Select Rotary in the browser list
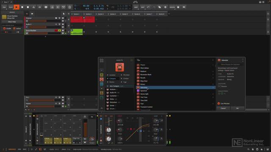The height and width of the screenshot is (152, 271). pos(175,84)
